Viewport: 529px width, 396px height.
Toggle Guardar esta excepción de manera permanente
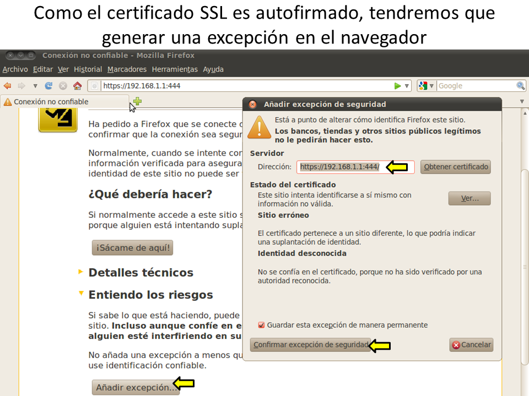coord(262,325)
